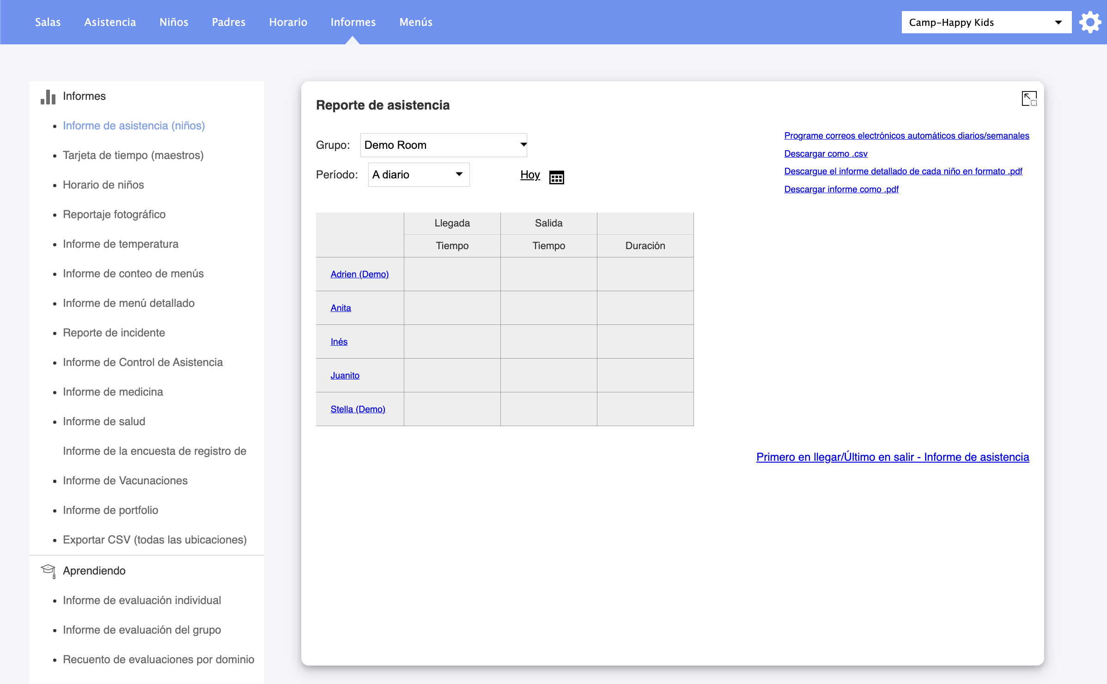Click the Hoy date link
1107x684 pixels.
[x=530, y=175]
